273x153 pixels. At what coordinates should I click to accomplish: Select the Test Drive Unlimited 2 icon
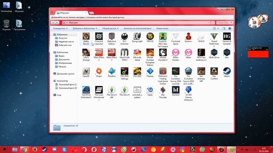86,92
